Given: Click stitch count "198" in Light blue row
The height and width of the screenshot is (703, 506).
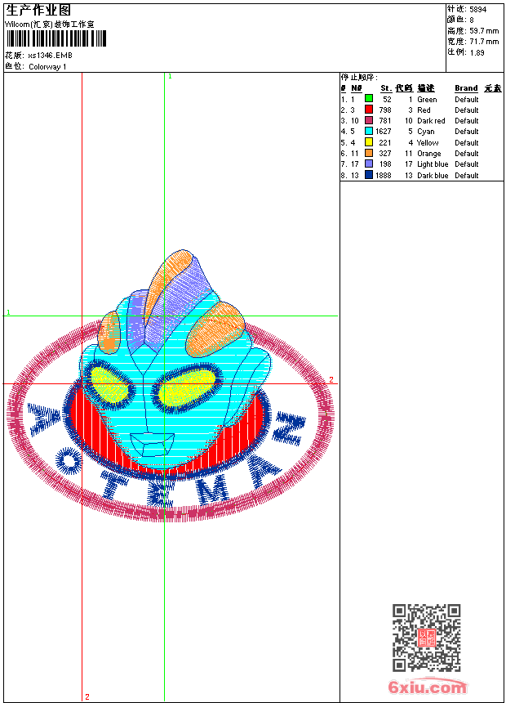Looking at the screenshot, I should [x=385, y=164].
